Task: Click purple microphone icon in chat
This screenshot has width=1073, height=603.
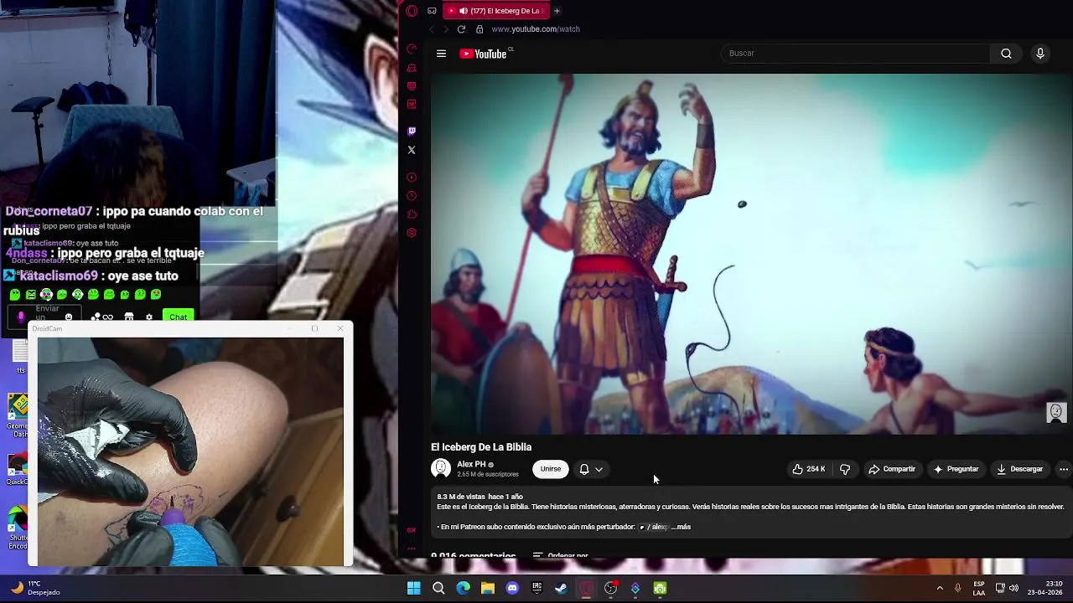Action: pyautogui.click(x=21, y=317)
